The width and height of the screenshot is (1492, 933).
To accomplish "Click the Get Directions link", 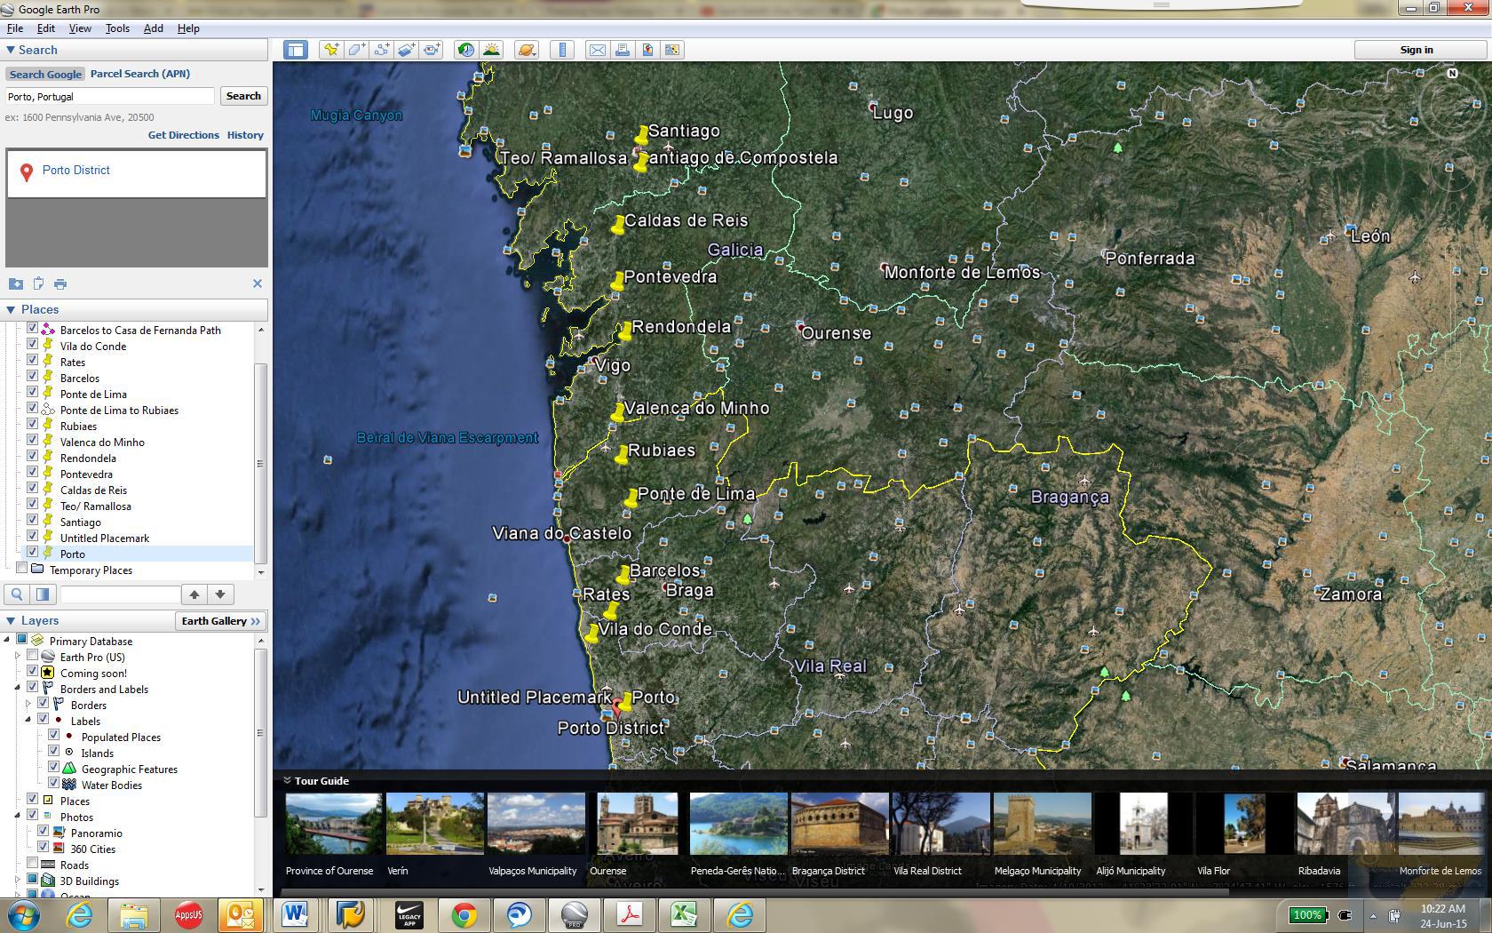I will tap(184, 135).
